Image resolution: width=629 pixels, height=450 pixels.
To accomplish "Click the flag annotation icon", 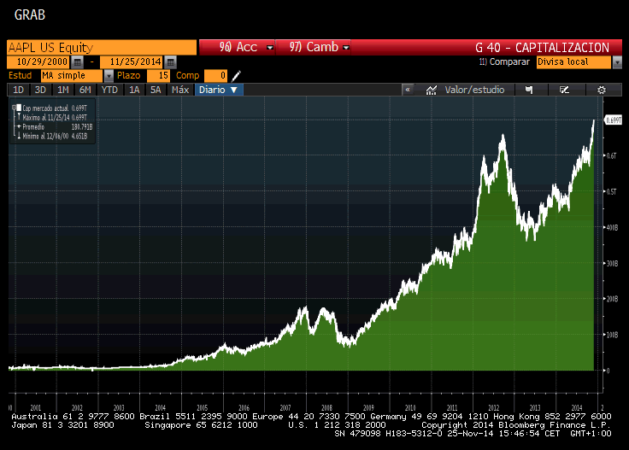I will coord(529,90).
